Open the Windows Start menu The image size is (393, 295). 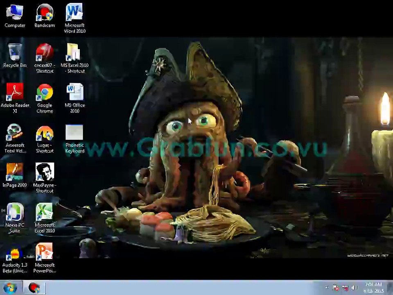(x=10, y=288)
